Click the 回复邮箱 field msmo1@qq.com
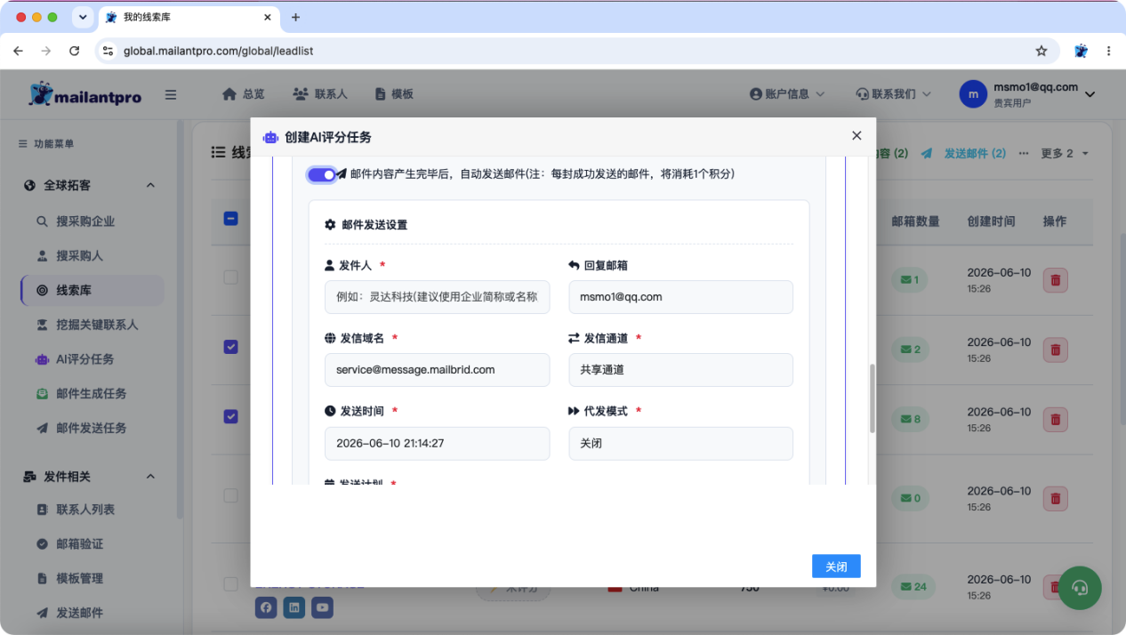The width and height of the screenshot is (1126, 635). pyautogui.click(x=680, y=297)
